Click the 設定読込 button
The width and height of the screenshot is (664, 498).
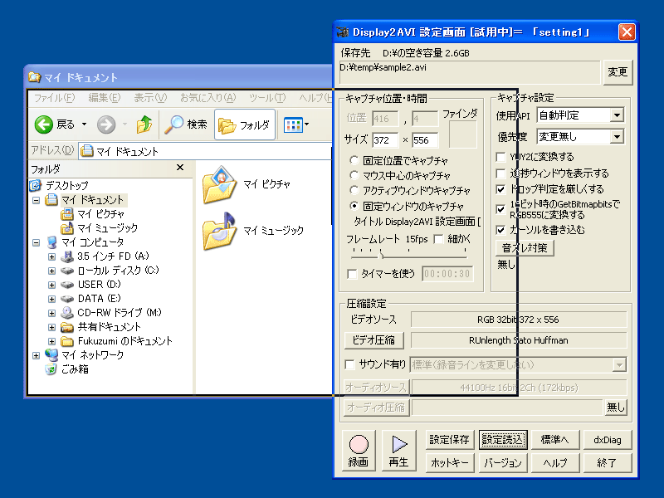(x=503, y=440)
